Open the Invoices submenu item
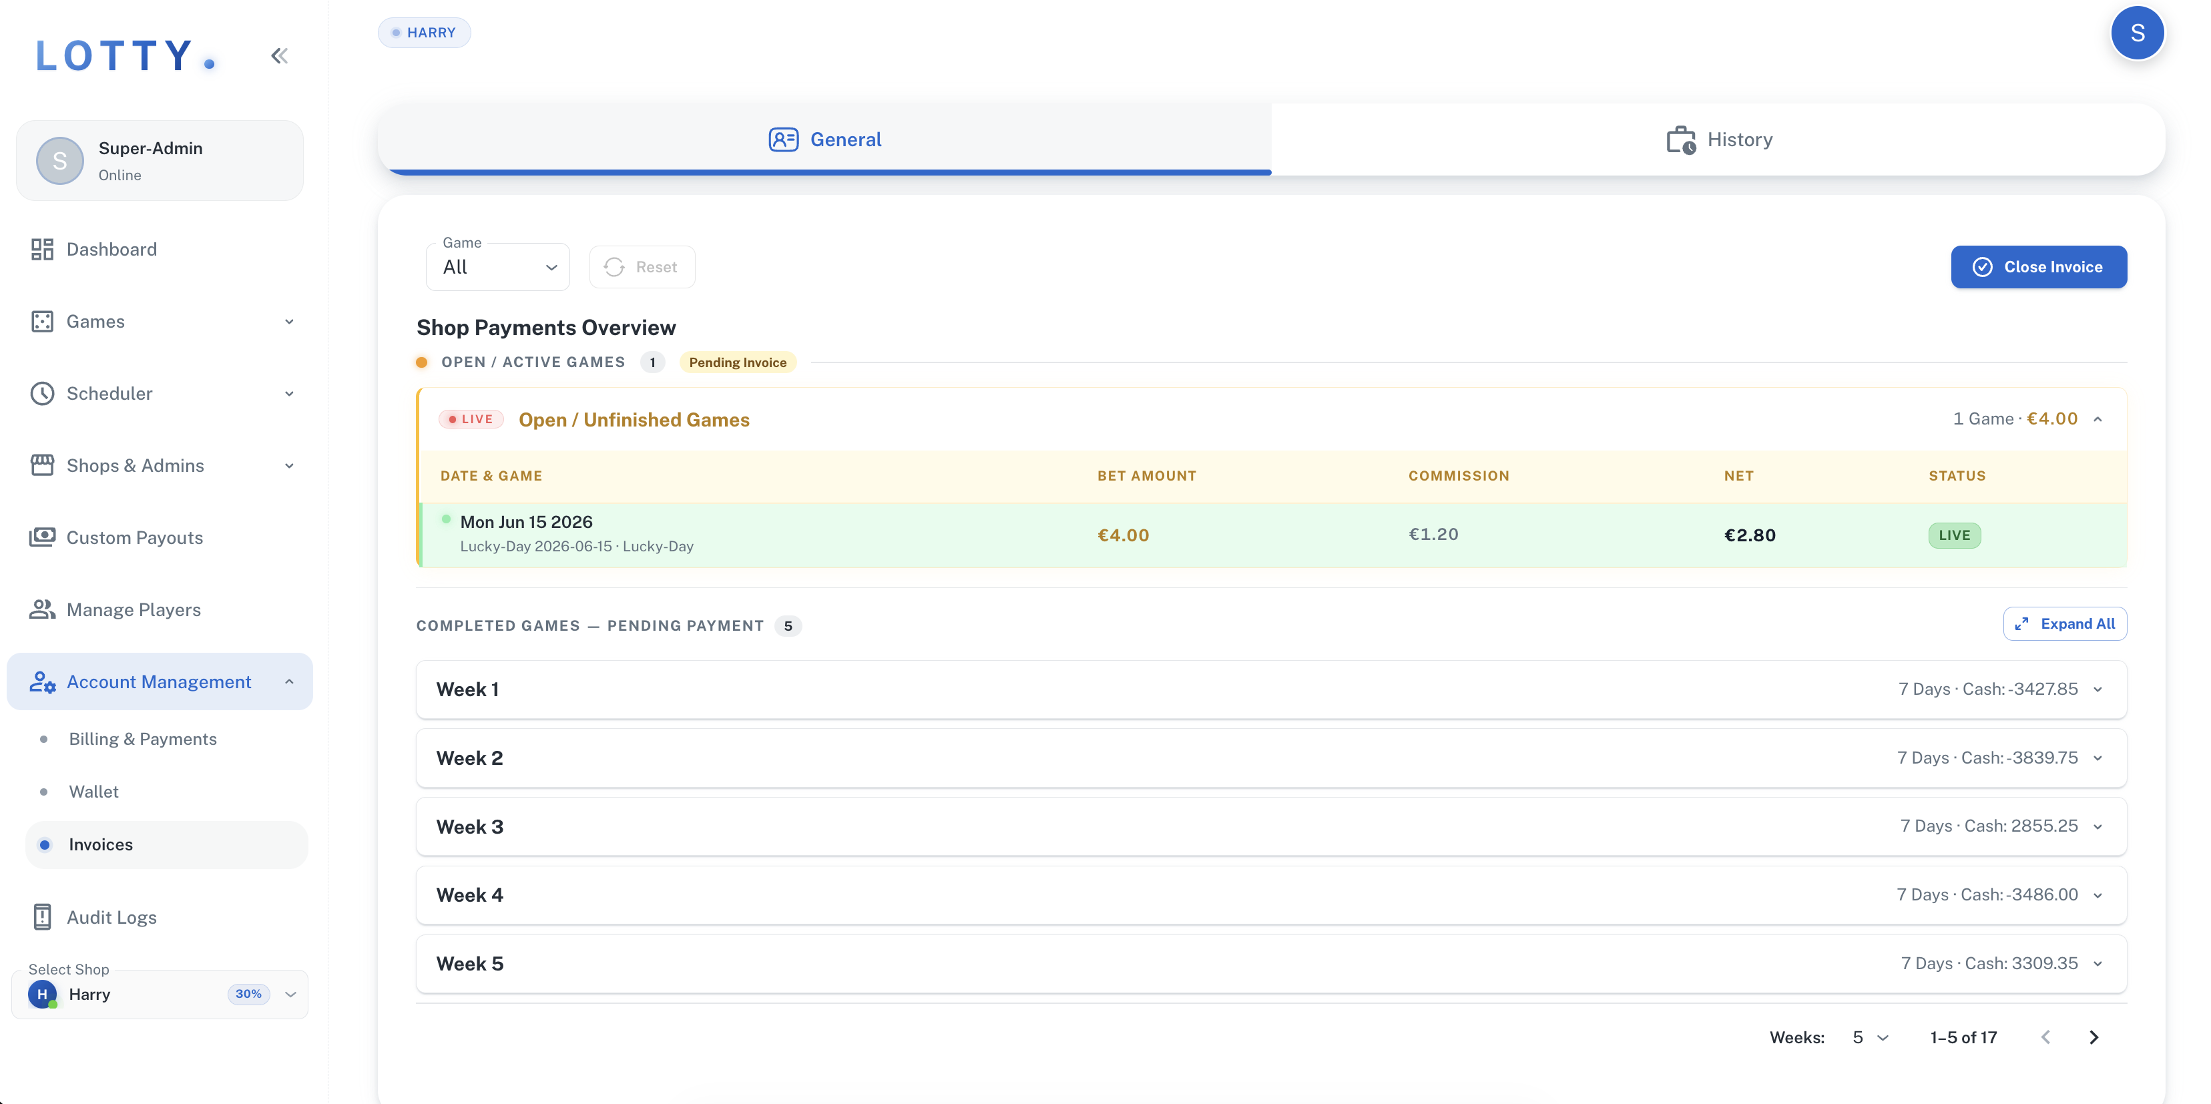Image resolution: width=2211 pixels, height=1104 pixels. (166, 845)
